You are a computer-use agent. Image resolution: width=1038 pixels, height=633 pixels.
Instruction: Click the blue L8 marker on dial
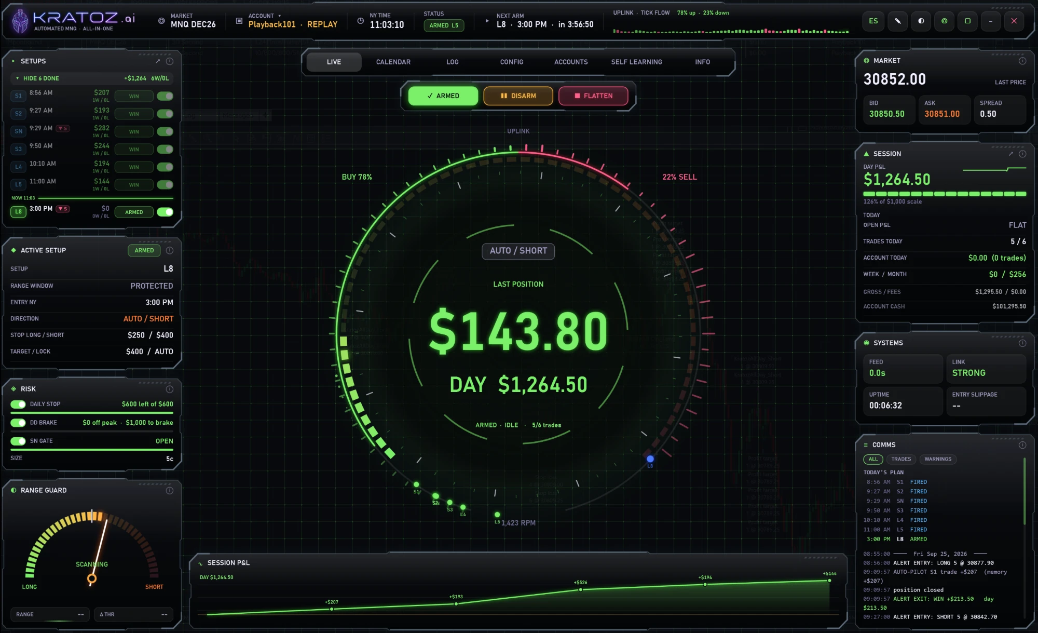(x=650, y=459)
